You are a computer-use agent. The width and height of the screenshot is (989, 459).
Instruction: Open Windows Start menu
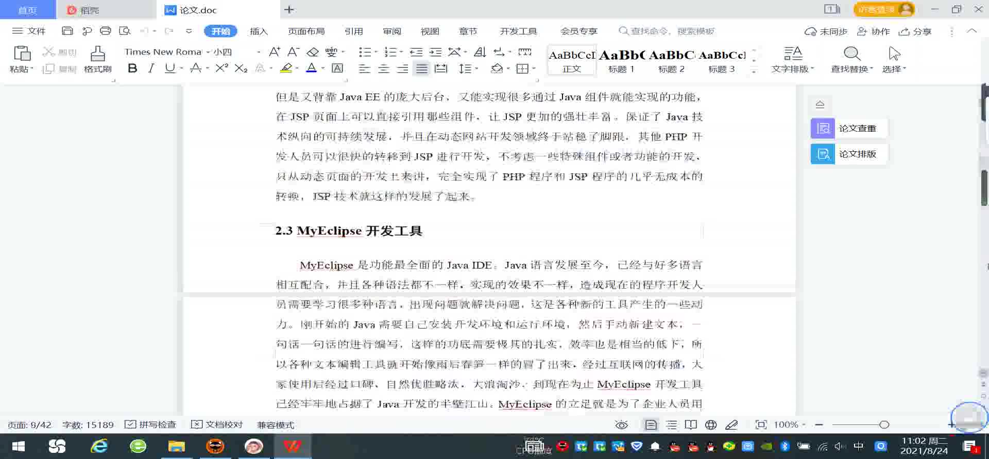click(x=19, y=446)
